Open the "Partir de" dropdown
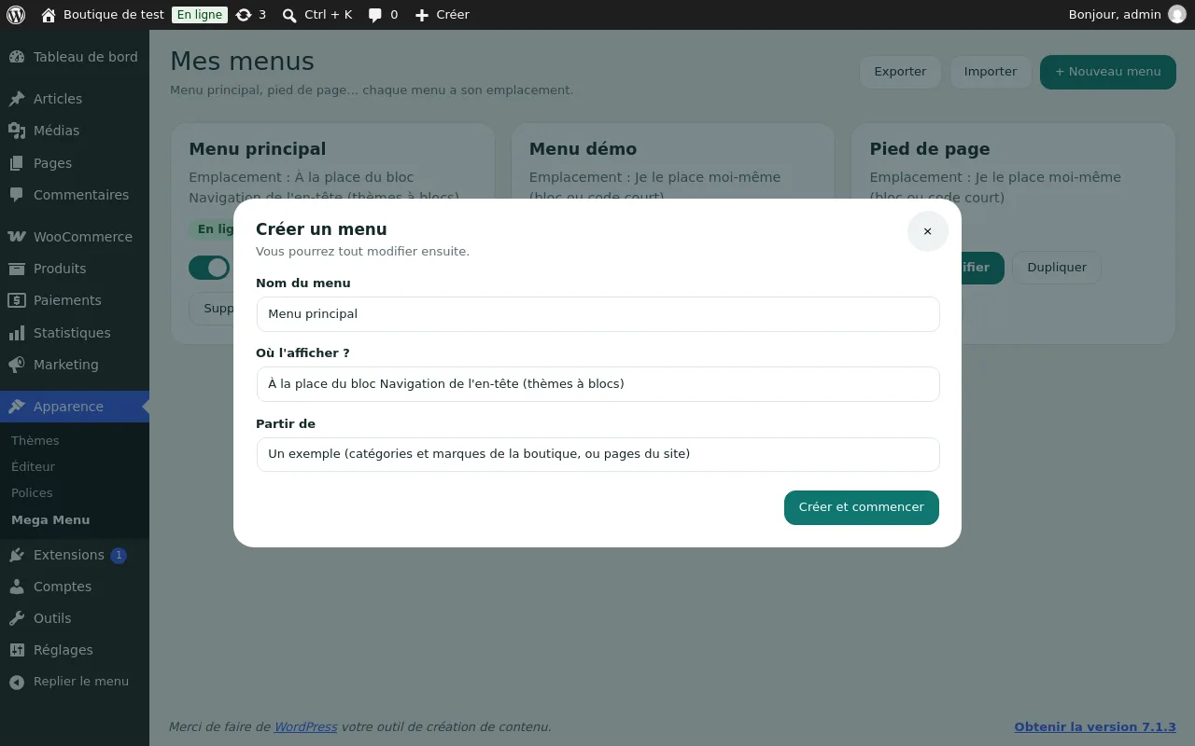 pyautogui.click(x=597, y=454)
